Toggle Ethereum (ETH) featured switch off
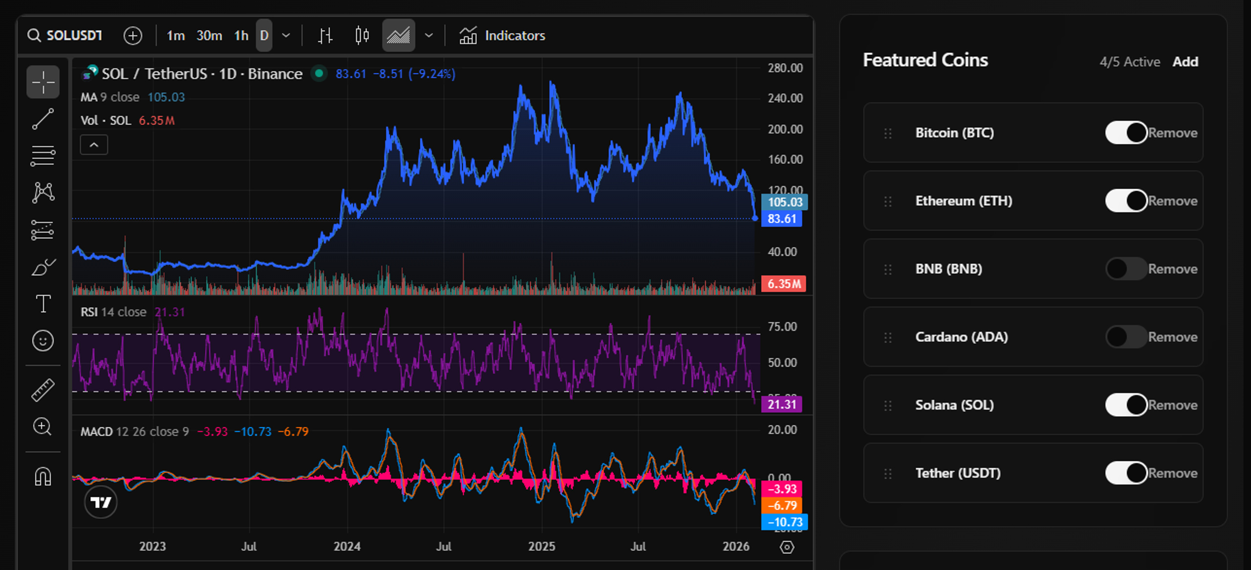The height and width of the screenshot is (570, 1251). 1126,200
